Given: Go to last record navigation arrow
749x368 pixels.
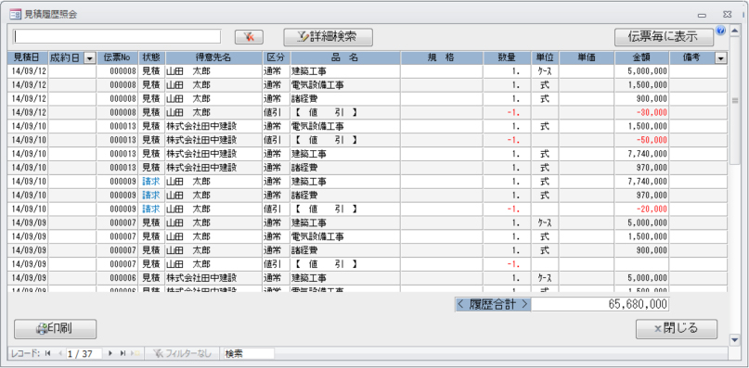Looking at the screenshot, I should (123, 353).
